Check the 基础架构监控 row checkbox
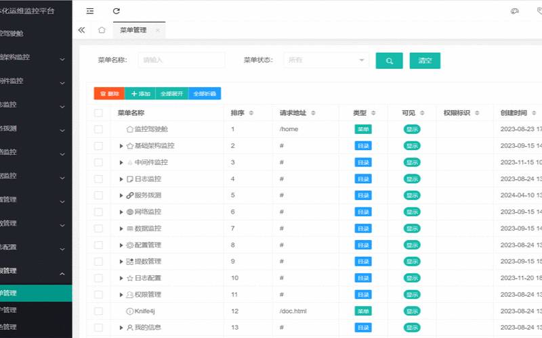This screenshot has width=542, height=338. 98,145
